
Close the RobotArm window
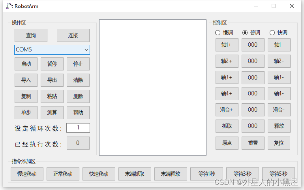pos(292,6)
